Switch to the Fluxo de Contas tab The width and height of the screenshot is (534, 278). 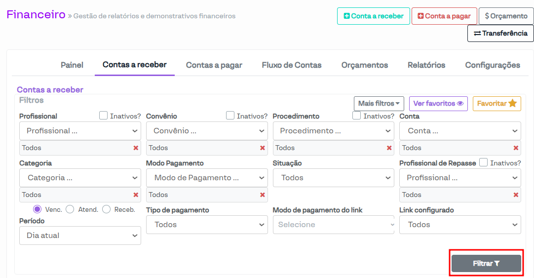[x=292, y=65]
